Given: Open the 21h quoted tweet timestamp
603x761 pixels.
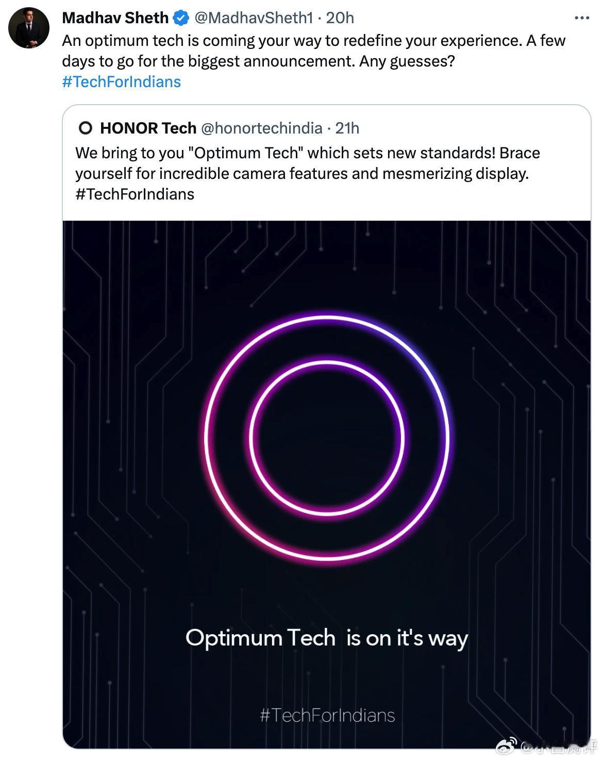Looking at the screenshot, I should pos(347,128).
